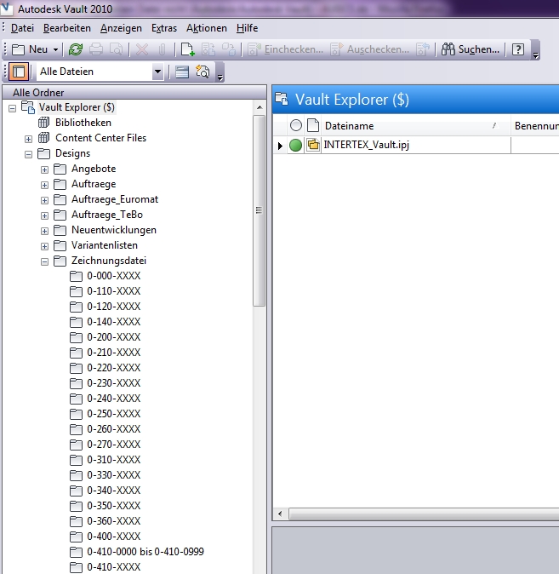Open the Bearbeiten menu
Screen dimensions: 559x574
coord(67,28)
